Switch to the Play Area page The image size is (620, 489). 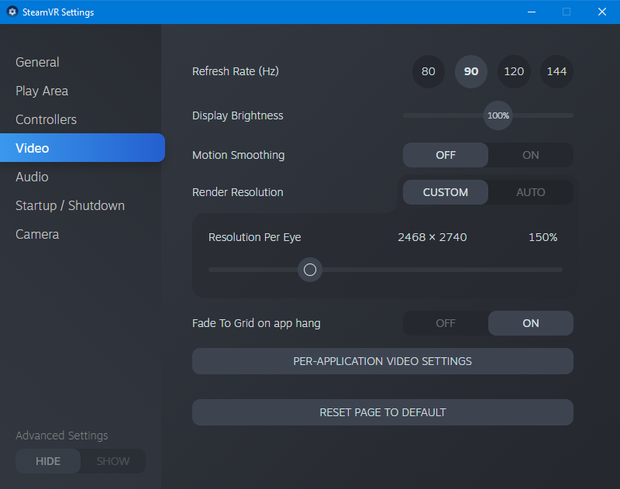(x=42, y=91)
